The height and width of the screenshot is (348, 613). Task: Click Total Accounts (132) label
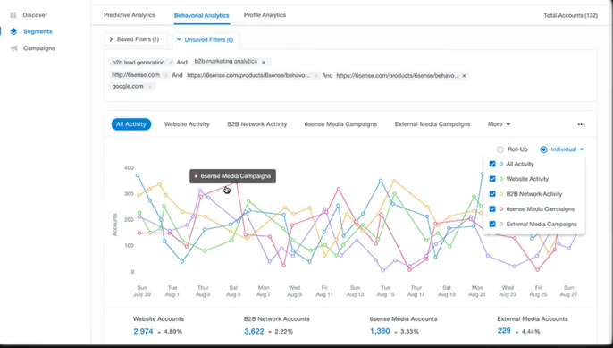[x=570, y=15]
